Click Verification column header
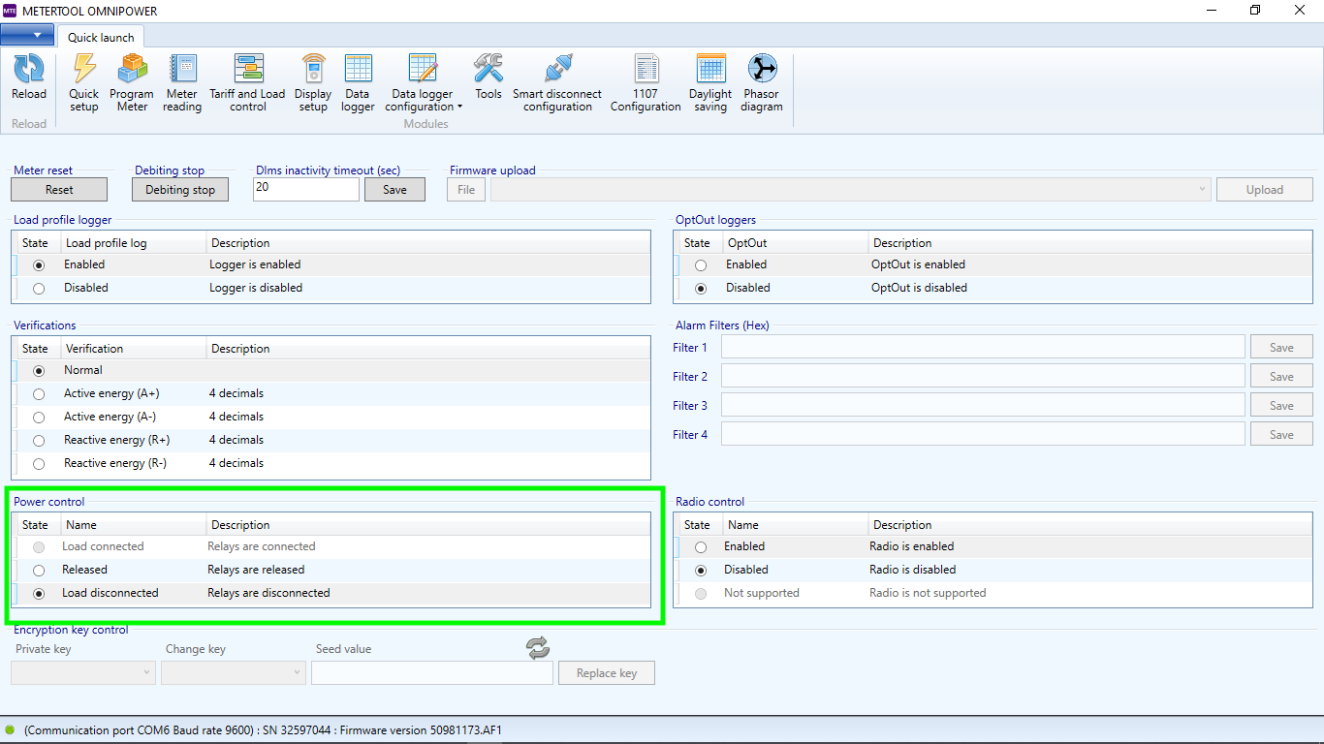 tap(134, 349)
